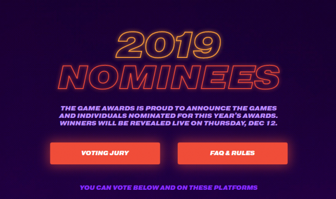Click the digit 2 in the 2019 heading
This screenshot has height=199, width=336.
pyautogui.click(x=130, y=45)
